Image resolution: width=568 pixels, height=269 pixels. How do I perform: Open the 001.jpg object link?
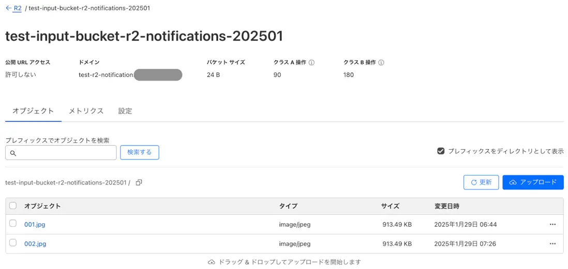35,225
